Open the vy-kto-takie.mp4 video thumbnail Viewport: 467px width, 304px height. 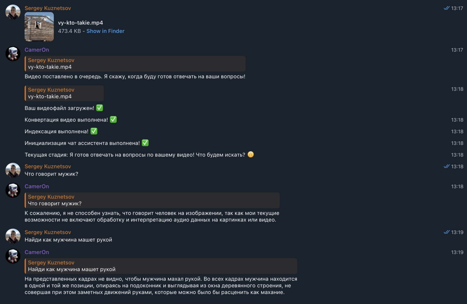coord(39,27)
